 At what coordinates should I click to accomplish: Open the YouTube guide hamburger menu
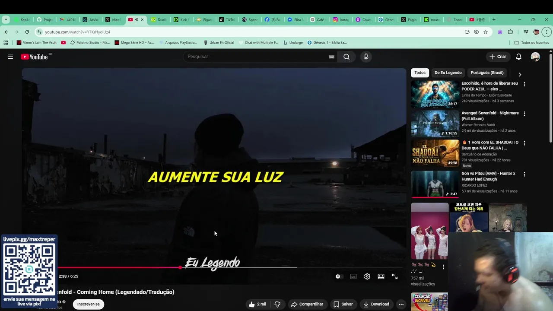(x=10, y=57)
